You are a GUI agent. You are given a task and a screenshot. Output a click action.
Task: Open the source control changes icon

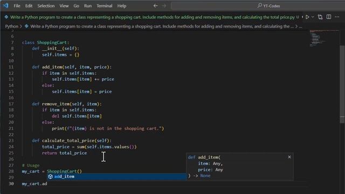coord(320,17)
